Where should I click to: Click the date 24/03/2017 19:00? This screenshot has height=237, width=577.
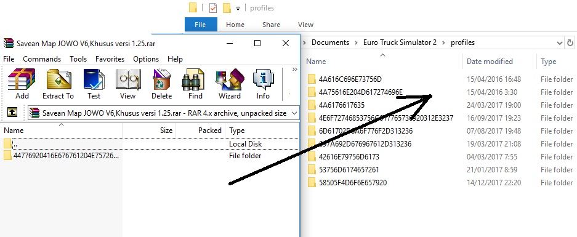coord(494,105)
